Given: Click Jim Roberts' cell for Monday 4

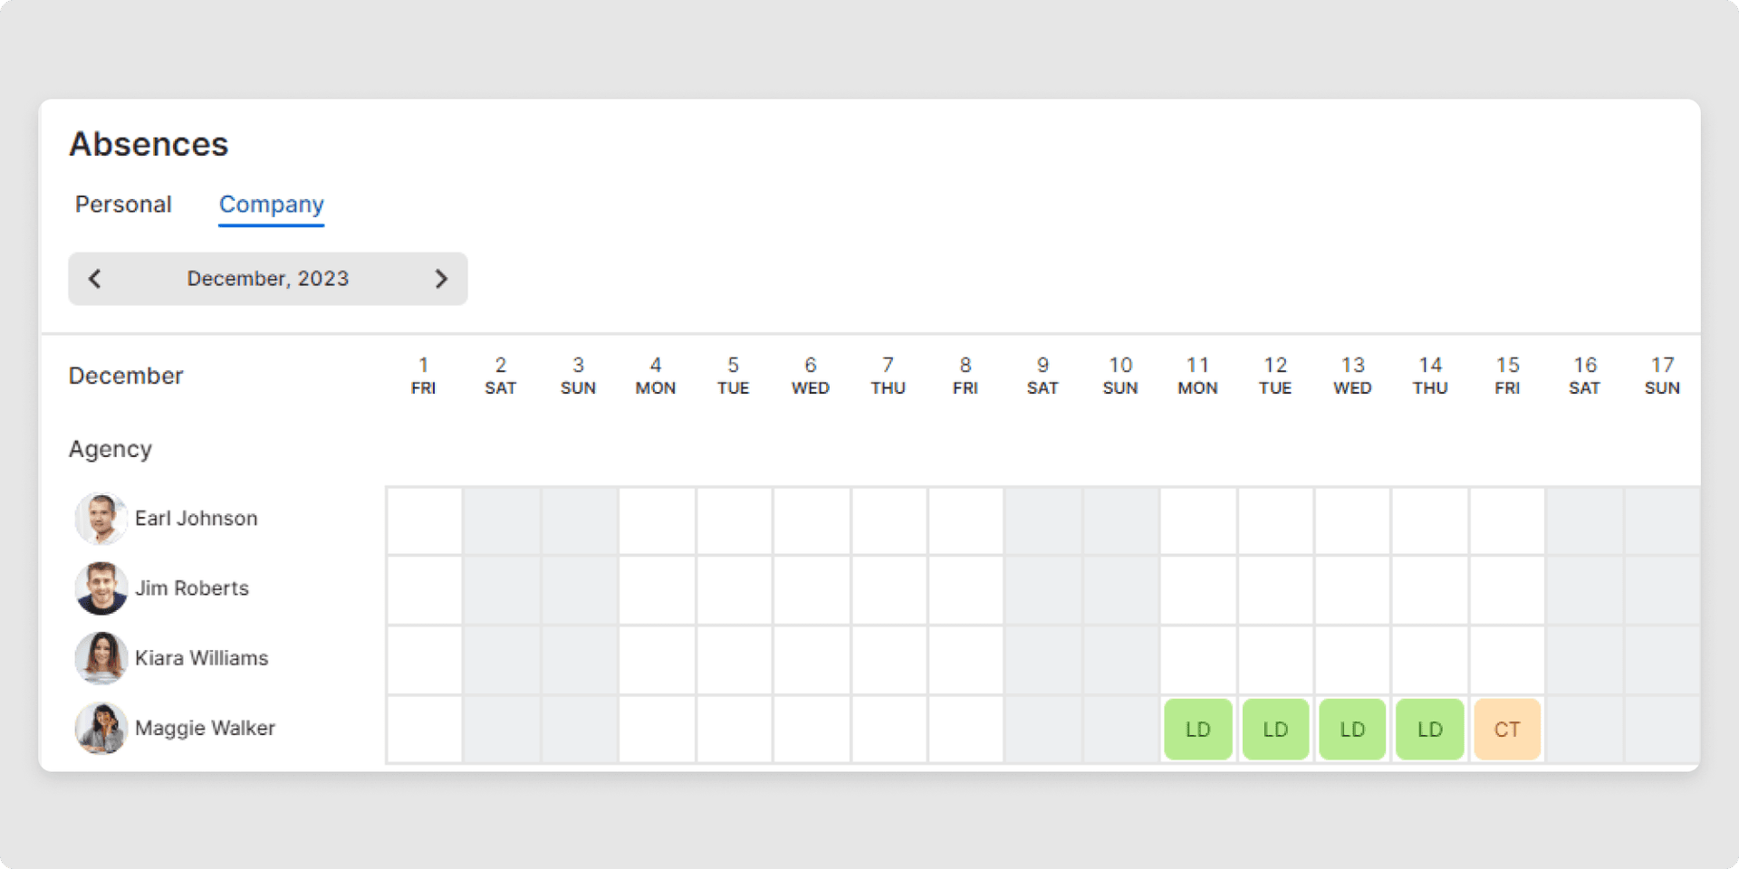Looking at the screenshot, I should click(657, 589).
